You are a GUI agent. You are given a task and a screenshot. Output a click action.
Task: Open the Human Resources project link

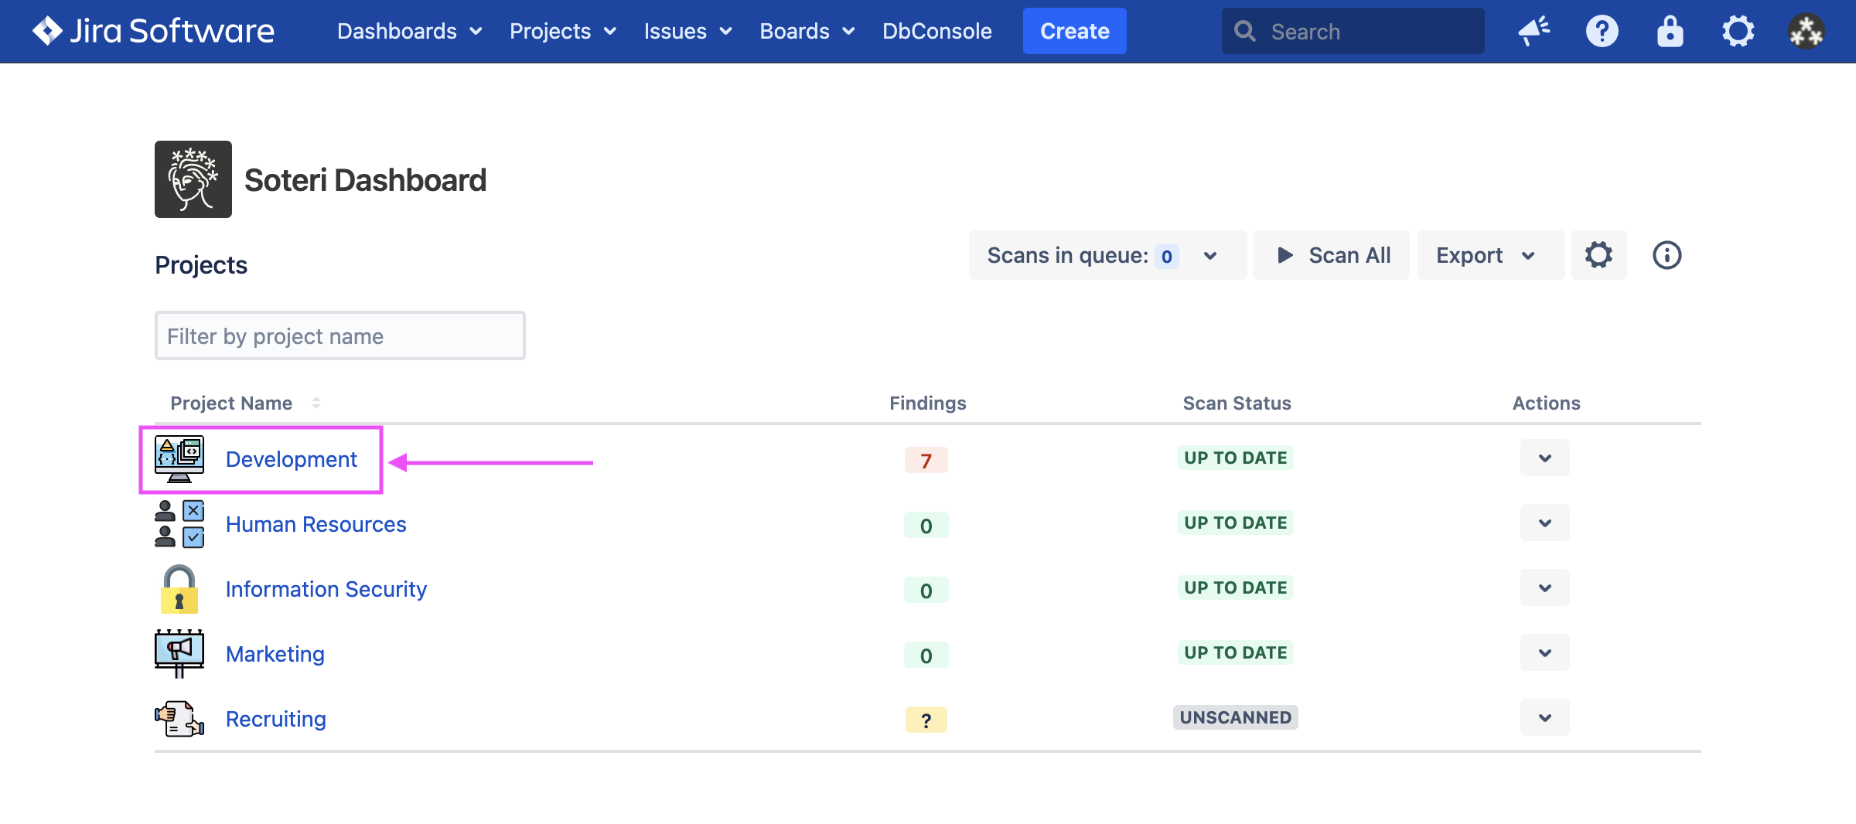tap(316, 524)
